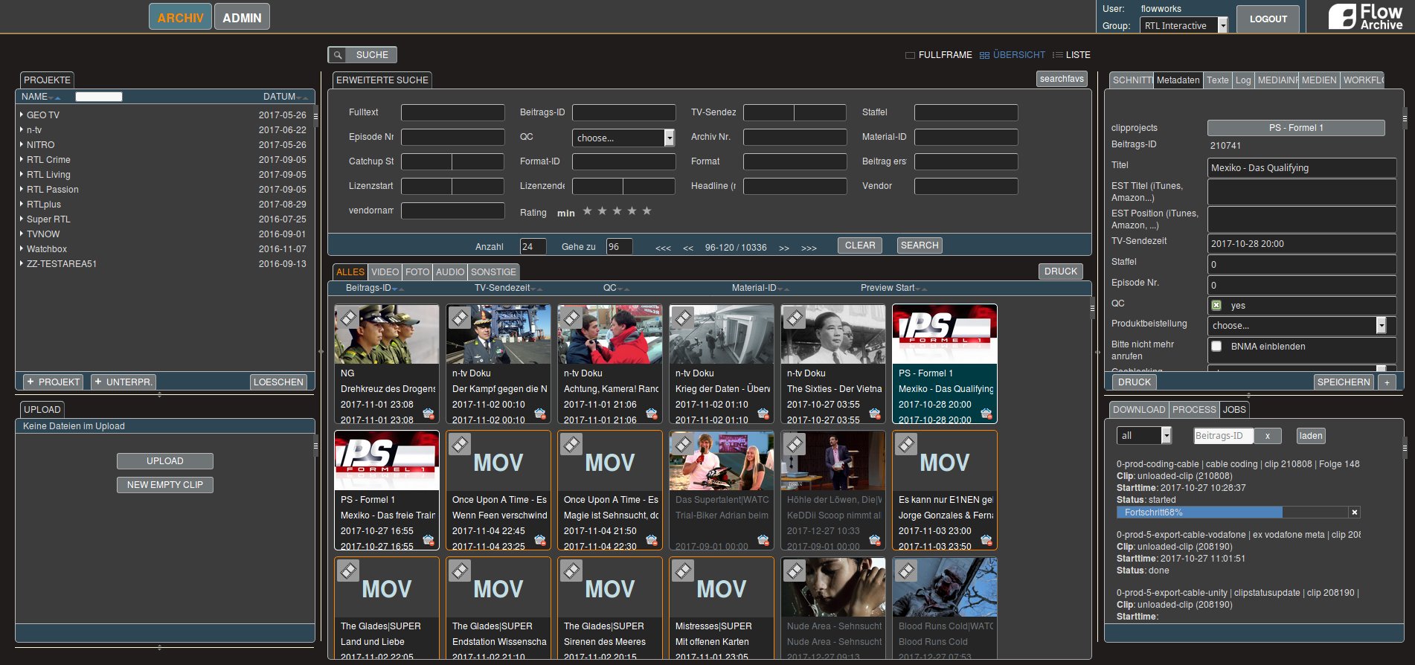Click the fifth rating star

[646, 211]
